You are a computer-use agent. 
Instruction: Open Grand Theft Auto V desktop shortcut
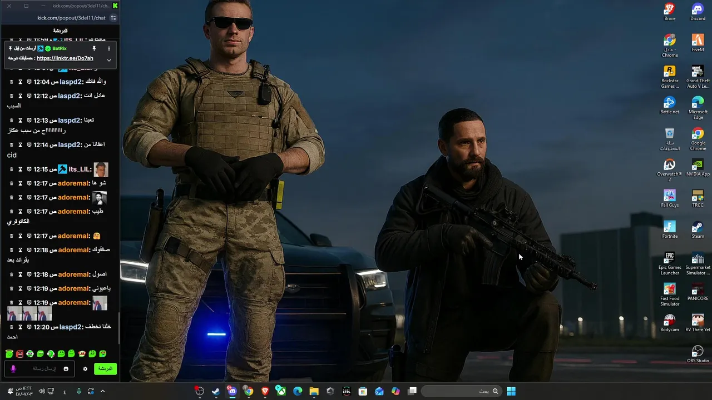click(x=698, y=77)
